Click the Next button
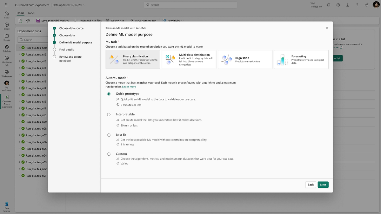Viewport: 381px width, 214px height. (323, 185)
